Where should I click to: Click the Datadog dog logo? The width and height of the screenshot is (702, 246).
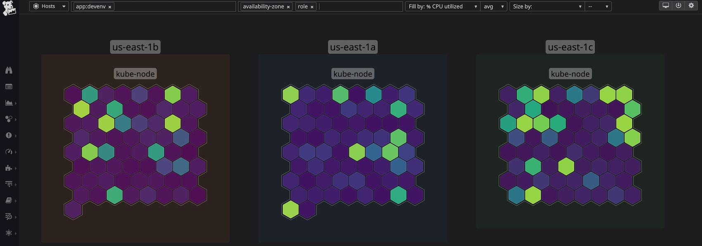point(9,7)
